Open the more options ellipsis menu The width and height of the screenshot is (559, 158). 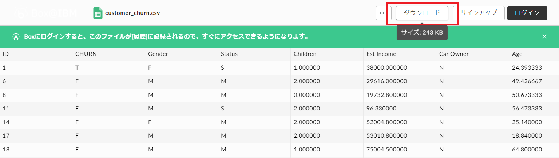(x=382, y=13)
